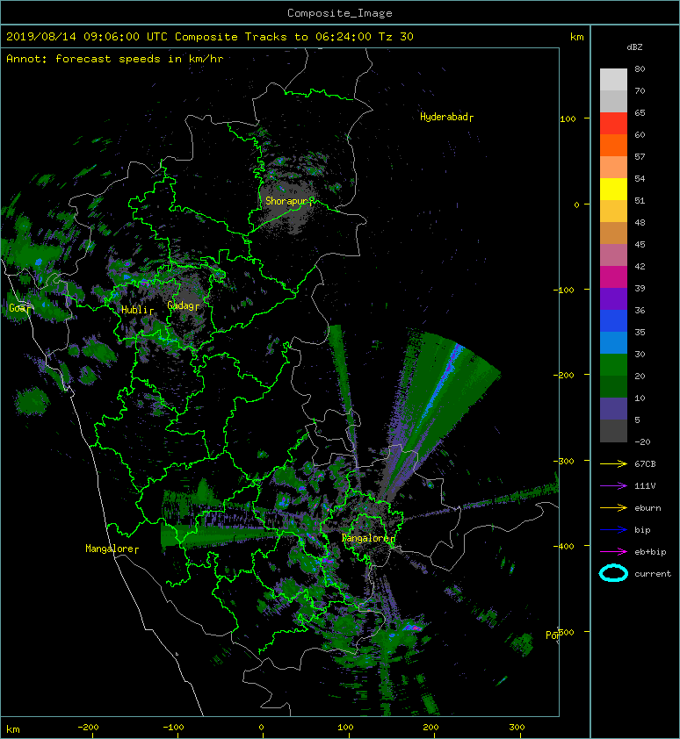Pick the dark grey -20 dBZ swatch
The width and height of the screenshot is (680, 739).
pos(613,430)
